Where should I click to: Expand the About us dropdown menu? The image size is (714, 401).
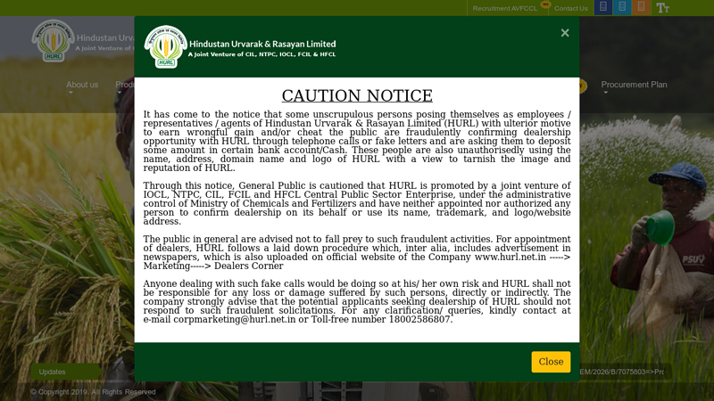pyautogui.click(x=82, y=85)
